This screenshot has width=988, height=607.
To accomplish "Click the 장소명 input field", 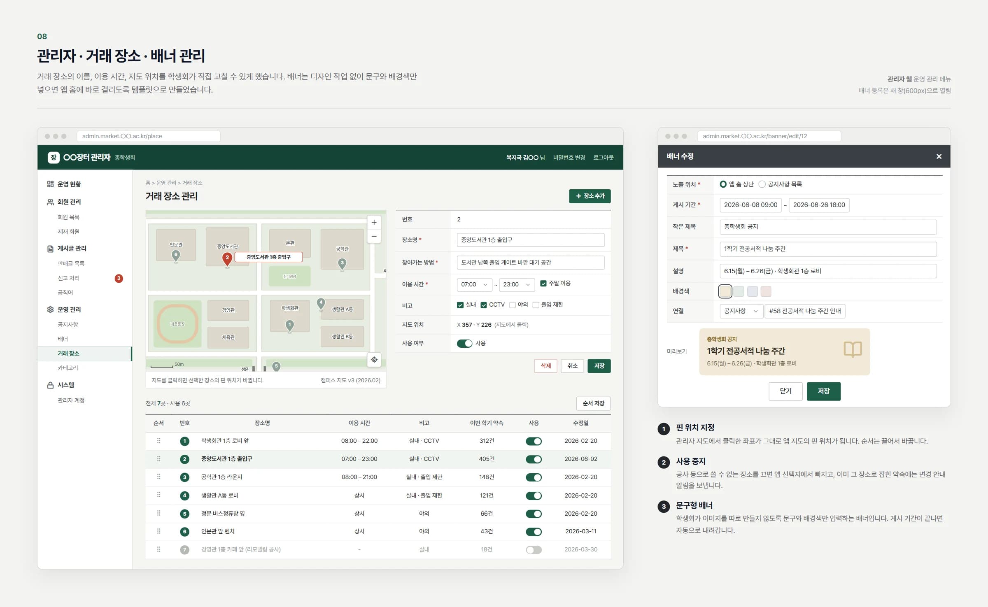I will [530, 240].
